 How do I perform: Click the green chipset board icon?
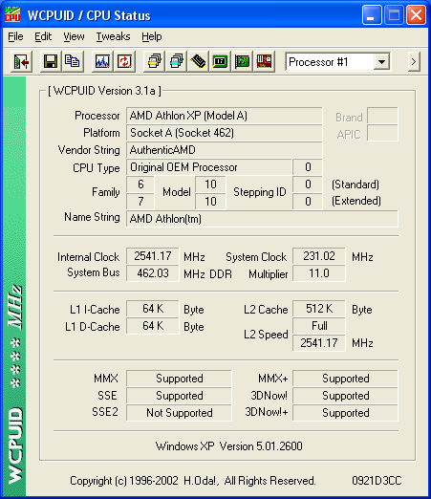pos(220,61)
